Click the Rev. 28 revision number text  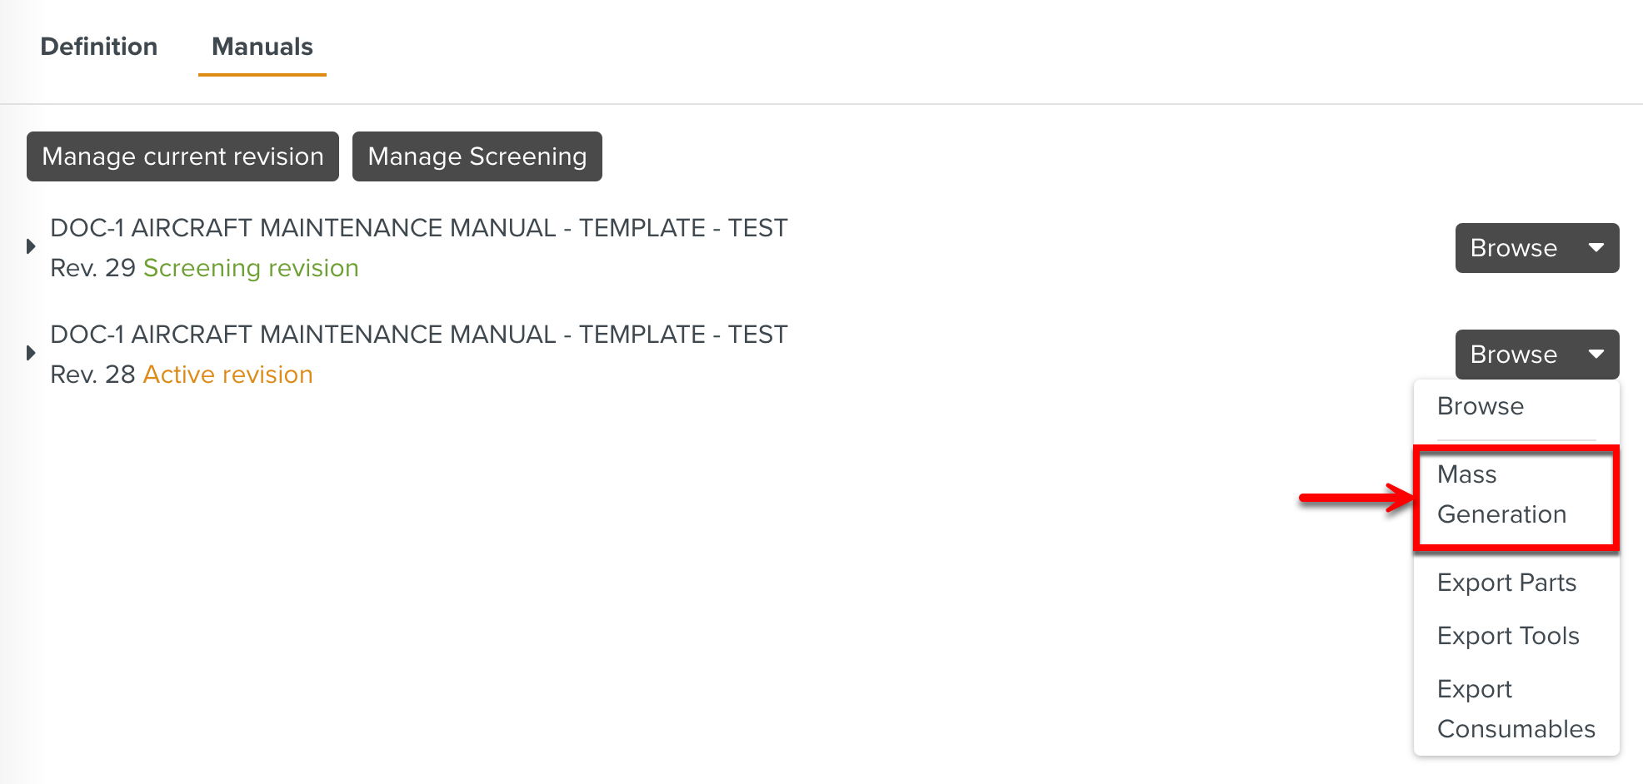[x=92, y=375]
